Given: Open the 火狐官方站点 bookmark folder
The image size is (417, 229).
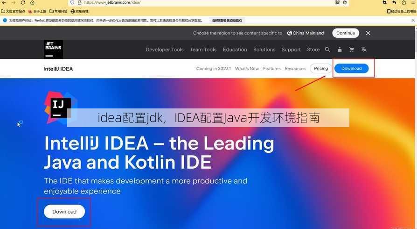Looking at the screenshot, I should pos(13,12).
